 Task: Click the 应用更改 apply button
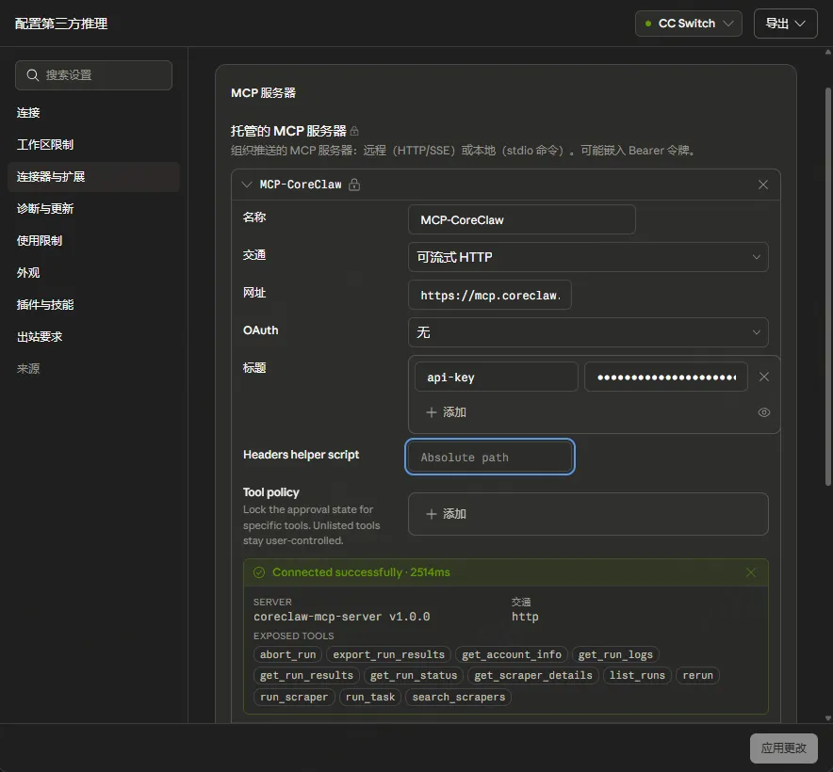point(784,748)
